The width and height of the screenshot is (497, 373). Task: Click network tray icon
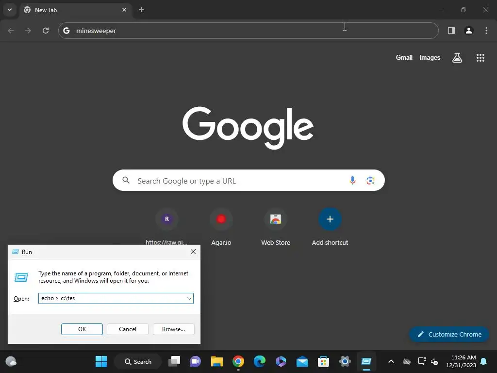pyautogui.click(x=422, y=361)
